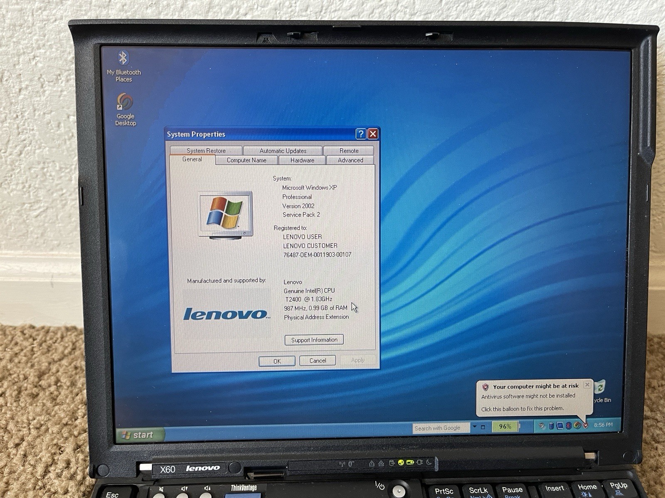
Task: Click the 'Antivirus software might not be installed' text
Action: 528,396
